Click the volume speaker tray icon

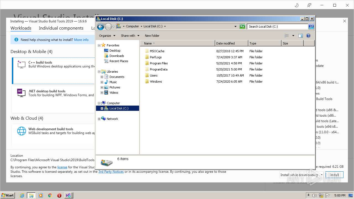pyautogui.click(x=314, y=195)
